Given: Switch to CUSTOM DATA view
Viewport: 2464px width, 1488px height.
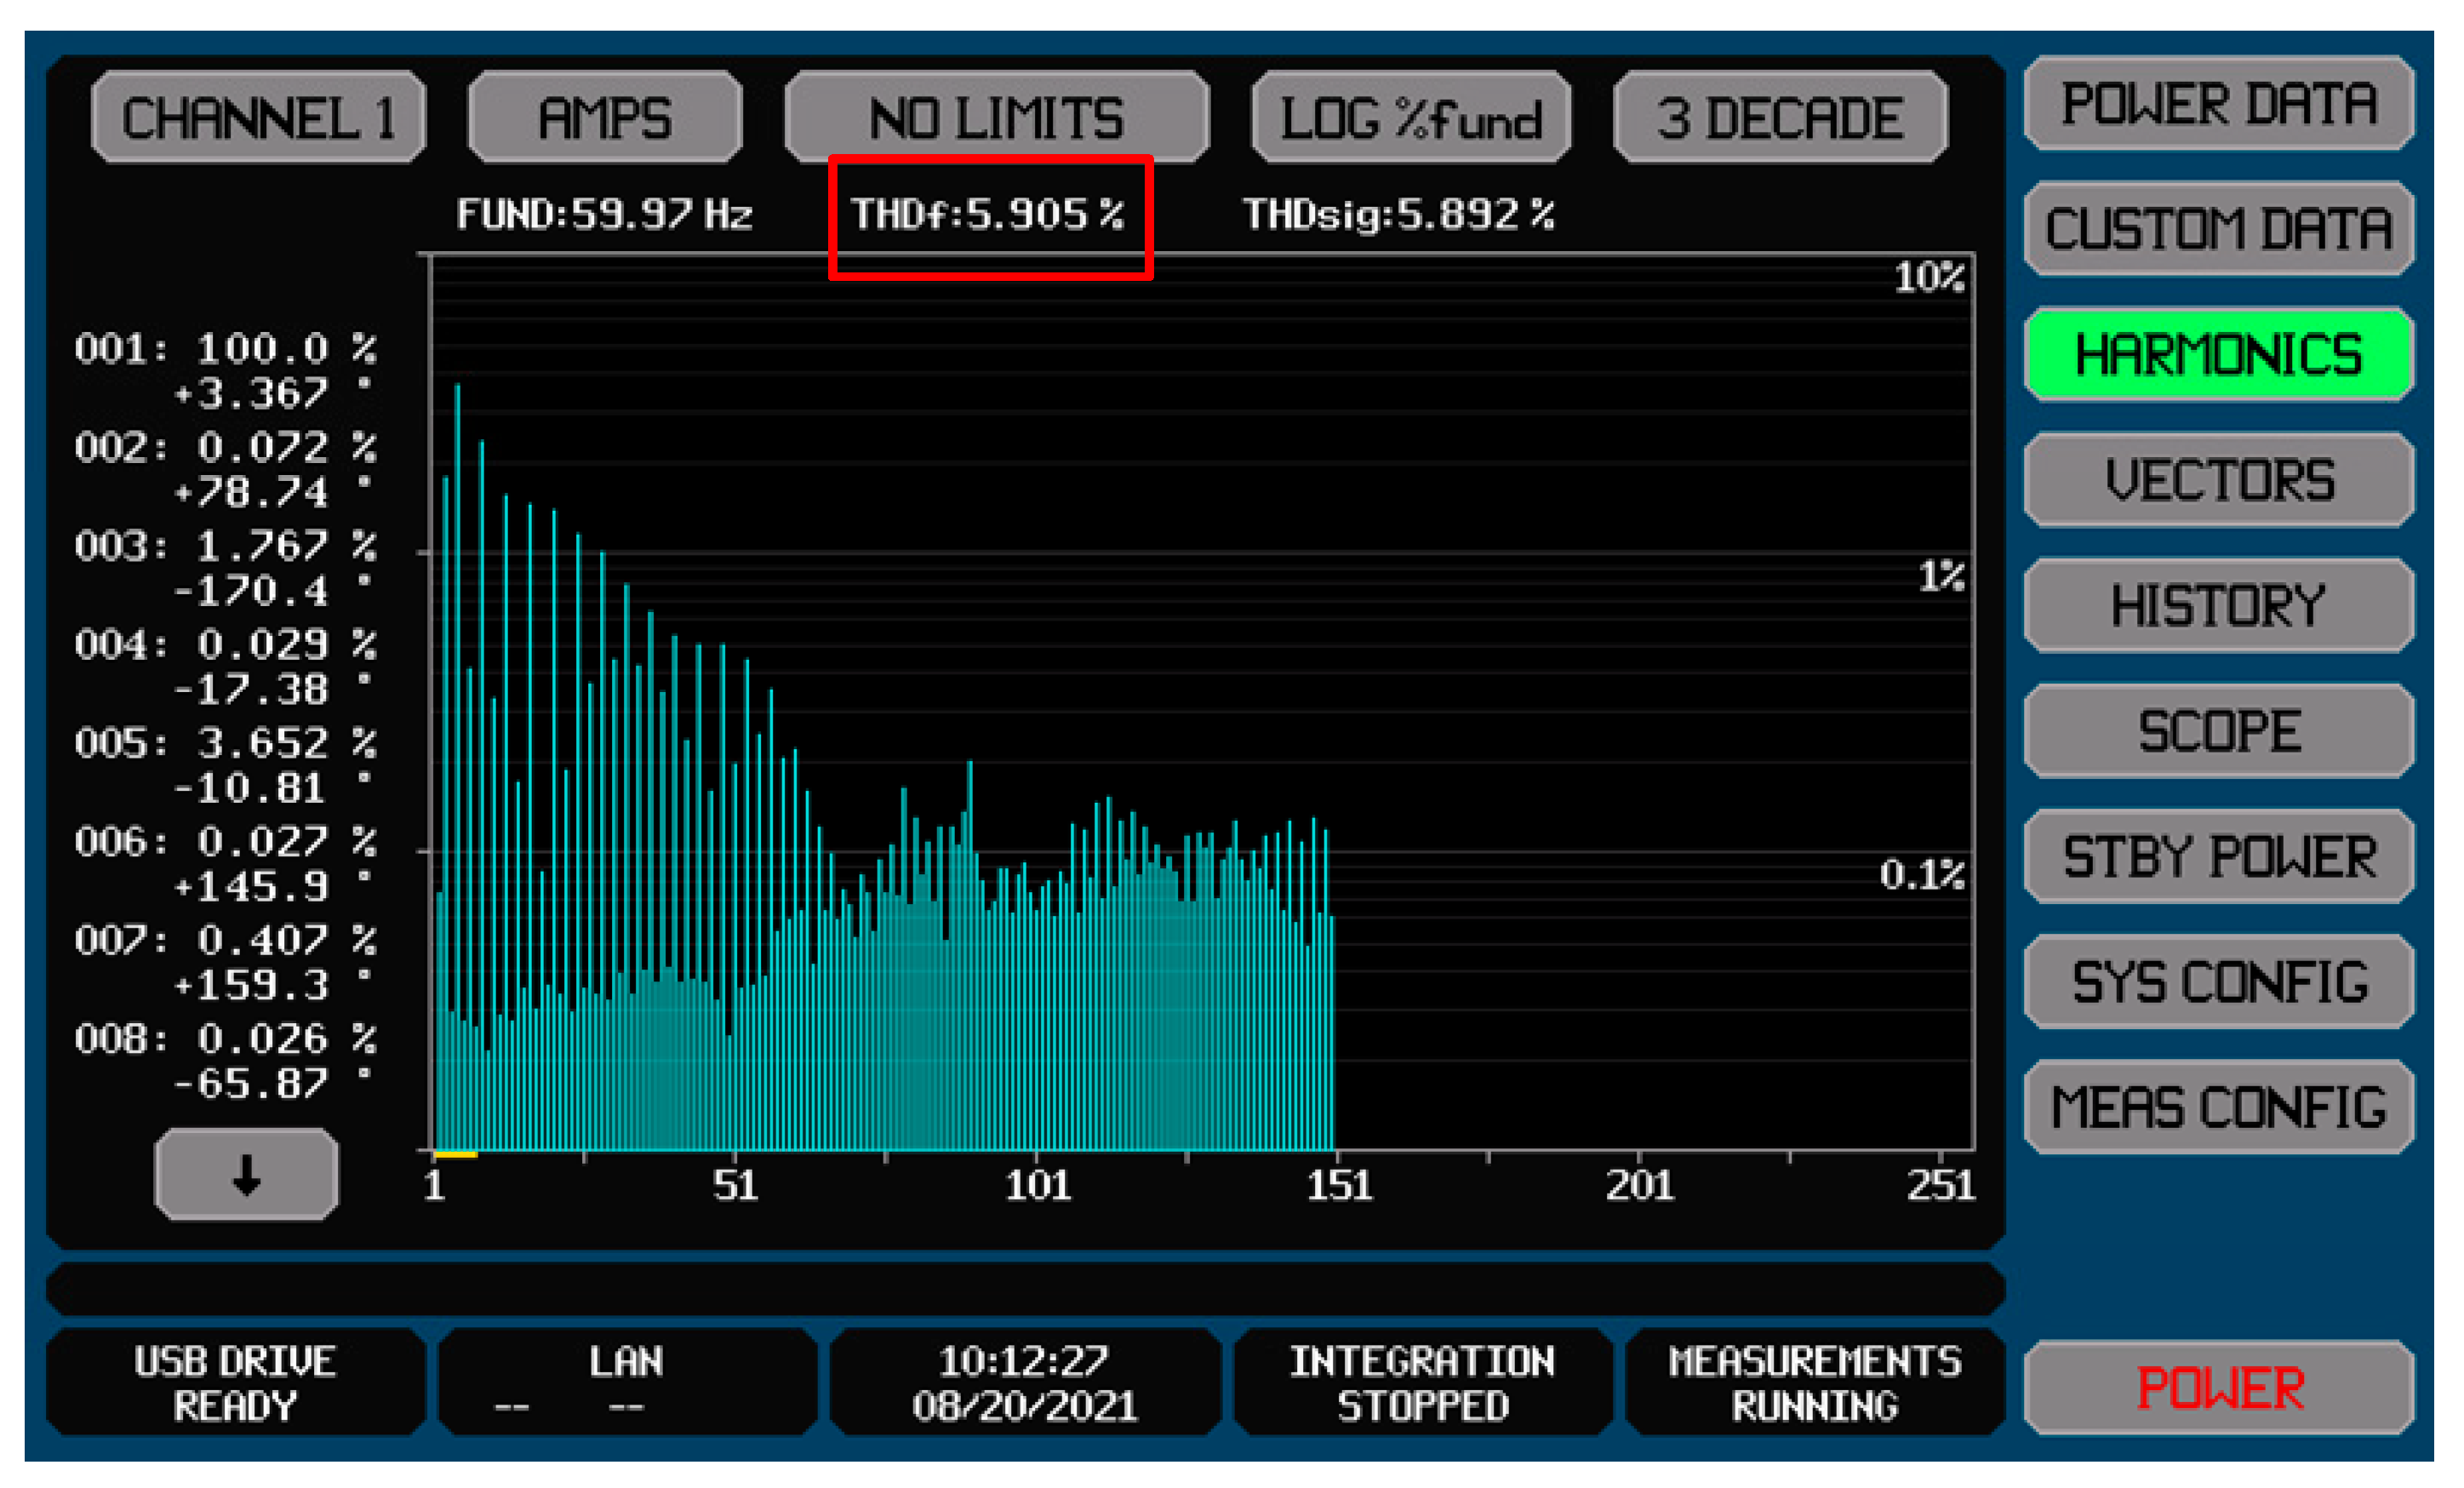Looking at the screenshot, I should point(2218,229).
